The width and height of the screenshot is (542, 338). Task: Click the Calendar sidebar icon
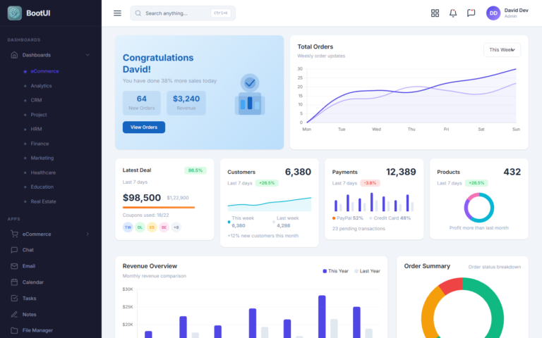point(14,282)
